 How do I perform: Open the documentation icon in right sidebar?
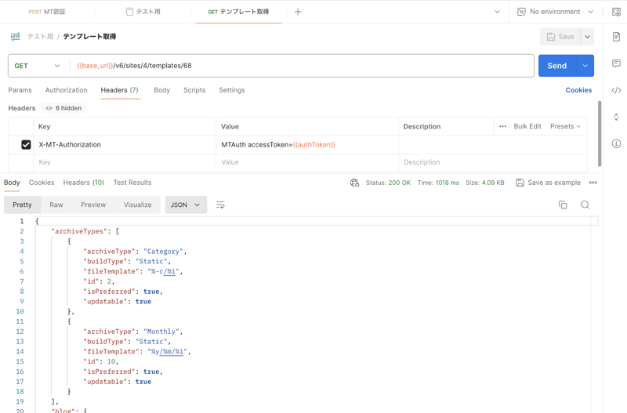616,37
